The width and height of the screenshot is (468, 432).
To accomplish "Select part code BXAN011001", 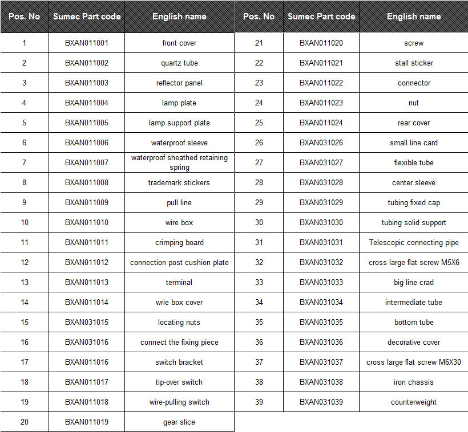I will click(87, 43).
